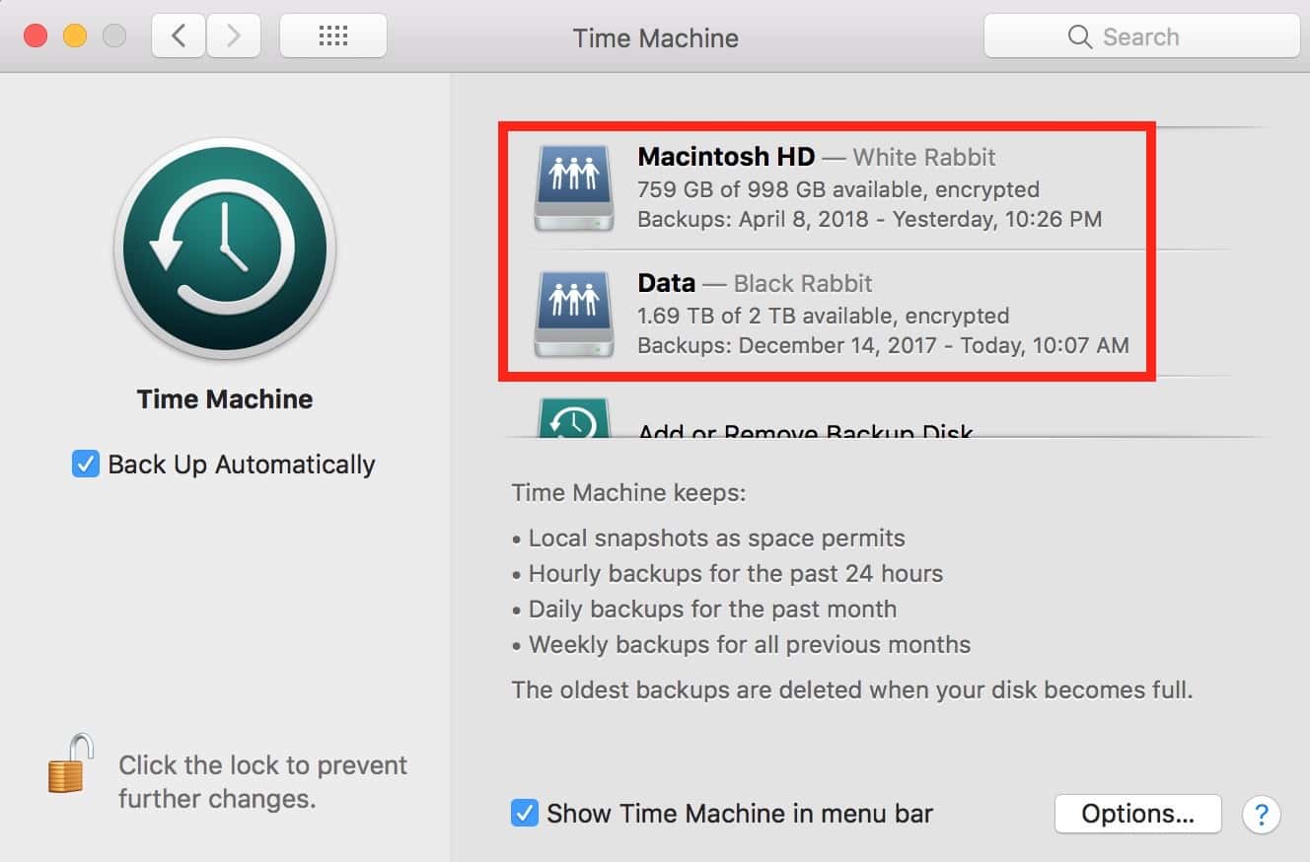Select the Data — Black Rabbit backup row
The width and height of the screenshot is (1310, 862).
pos(868,314)
